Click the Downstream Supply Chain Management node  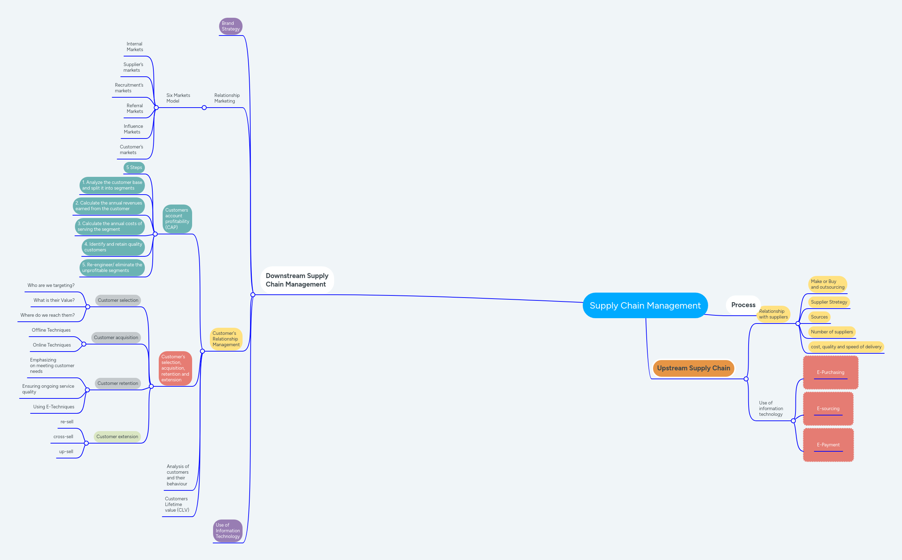pos(297,280)
